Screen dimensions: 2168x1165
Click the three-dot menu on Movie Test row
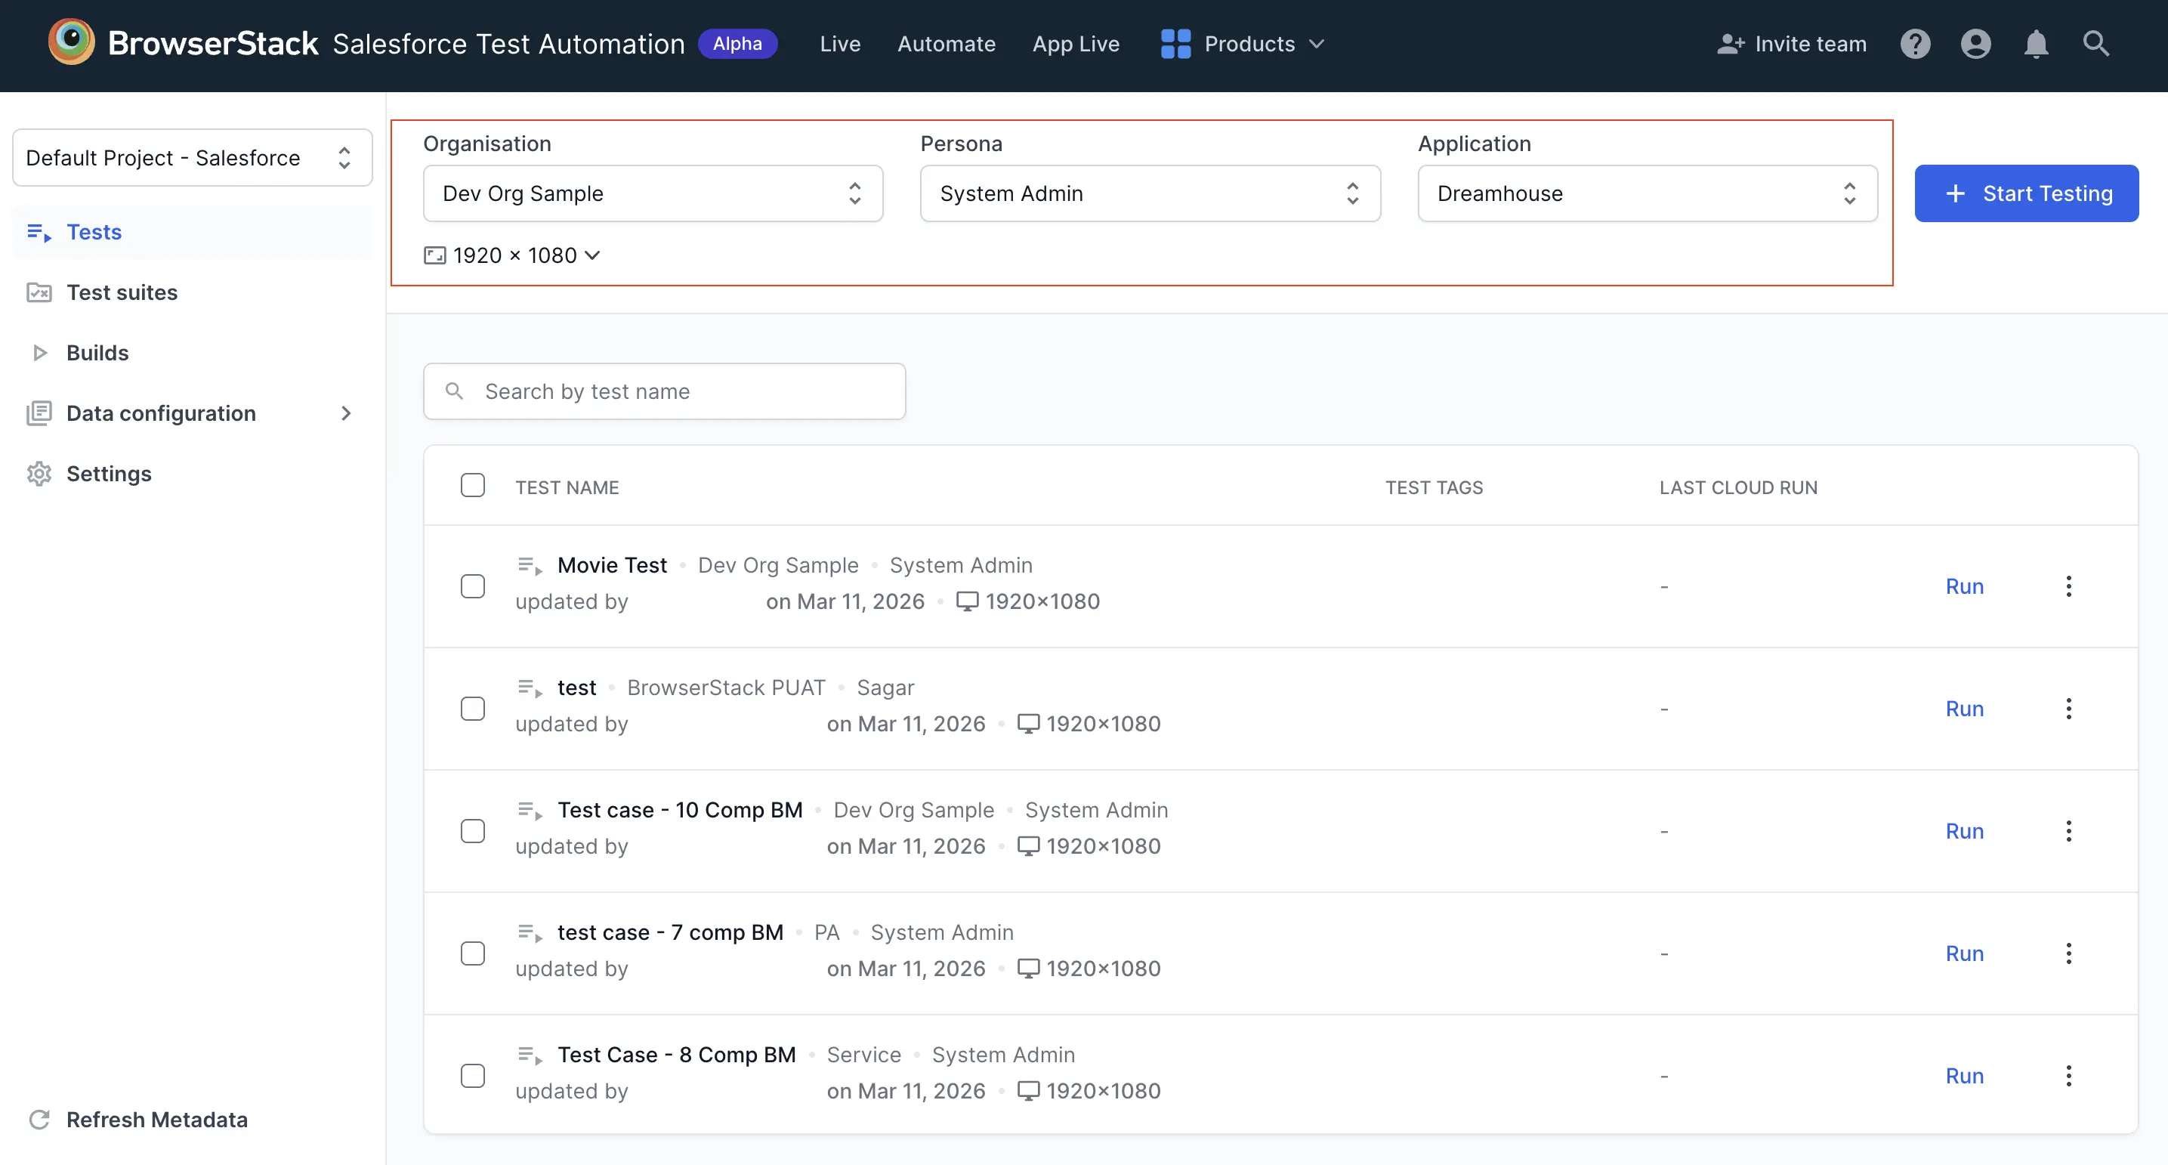2070,586
